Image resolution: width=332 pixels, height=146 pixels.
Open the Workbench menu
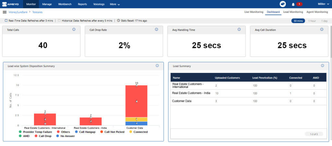coord(65,4)
